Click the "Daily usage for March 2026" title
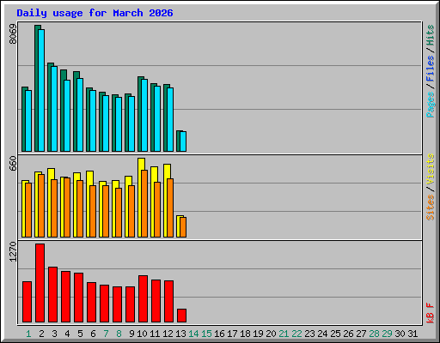 coord(95,13)
